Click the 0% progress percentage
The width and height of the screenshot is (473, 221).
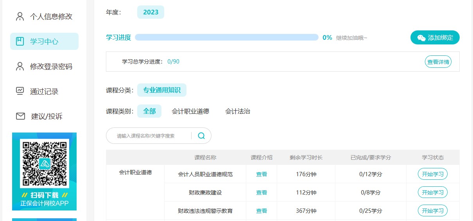tap(327, 37)
